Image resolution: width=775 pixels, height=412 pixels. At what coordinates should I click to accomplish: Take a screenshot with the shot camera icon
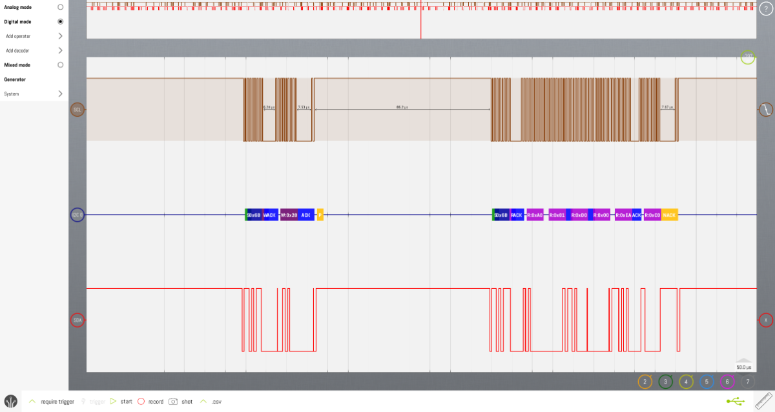pos(173,401)
